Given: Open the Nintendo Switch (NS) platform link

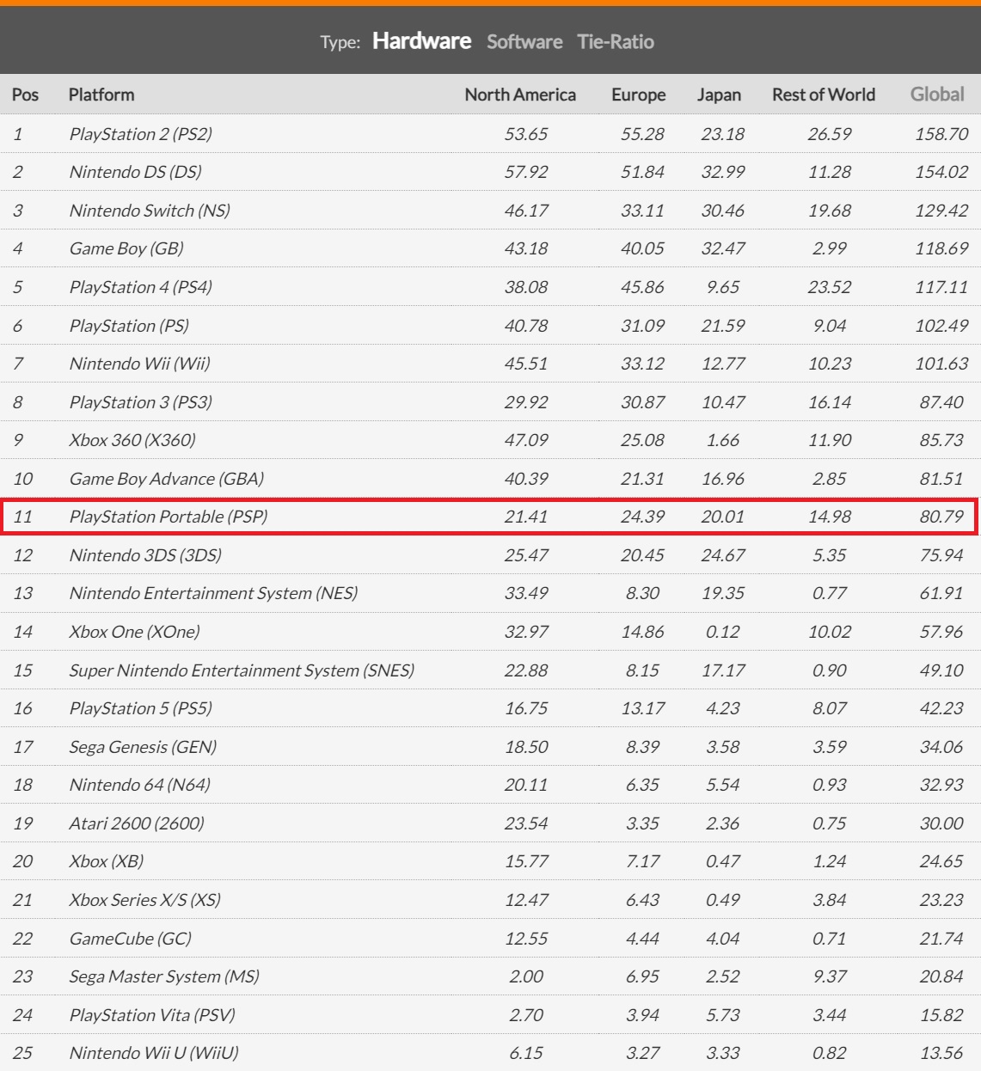Looking at the screenshot, I should click(150, 211).
